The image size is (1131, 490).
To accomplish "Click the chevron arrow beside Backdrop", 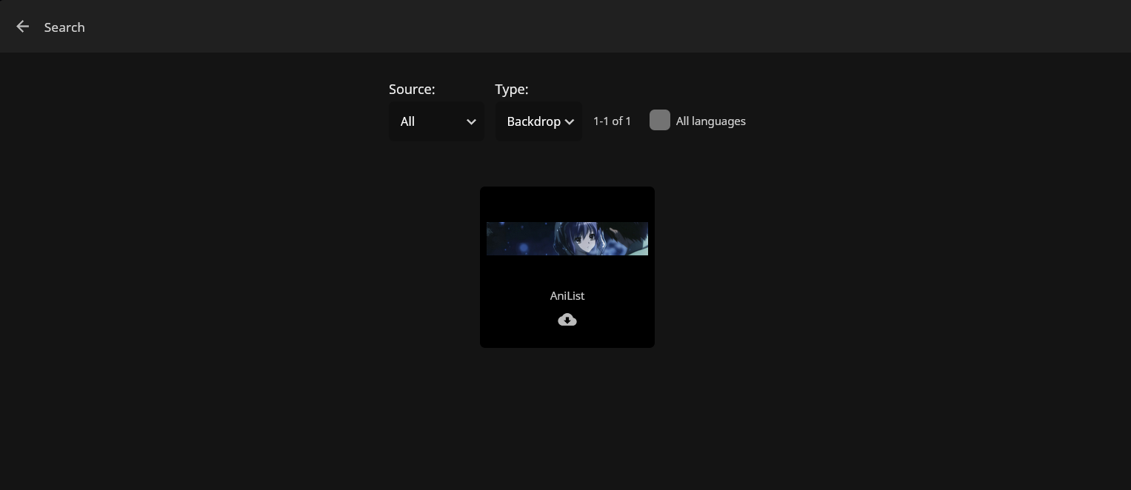I will [569, 122].
